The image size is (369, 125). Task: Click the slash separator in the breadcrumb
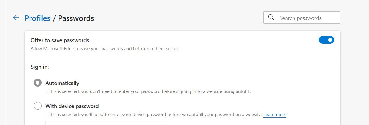(x=54, y=18)
